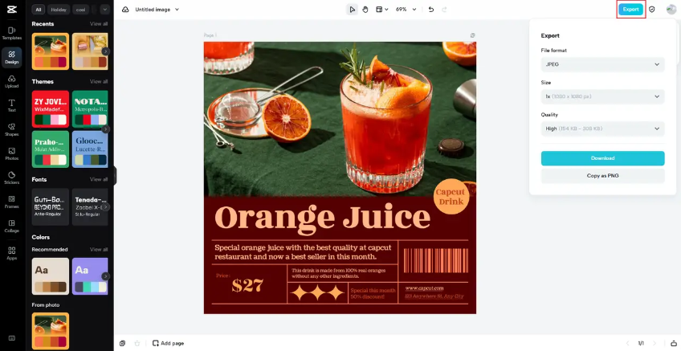The height and width of the screenshot is (351, 681).
Task: Open the Frames panel
Action: point(12,202)
